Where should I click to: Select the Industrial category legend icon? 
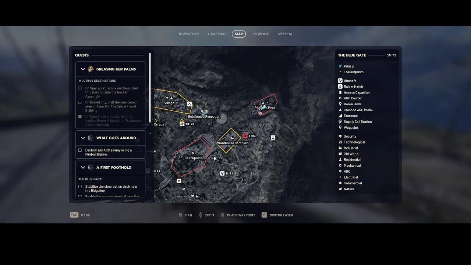click(x=340, y=148)
